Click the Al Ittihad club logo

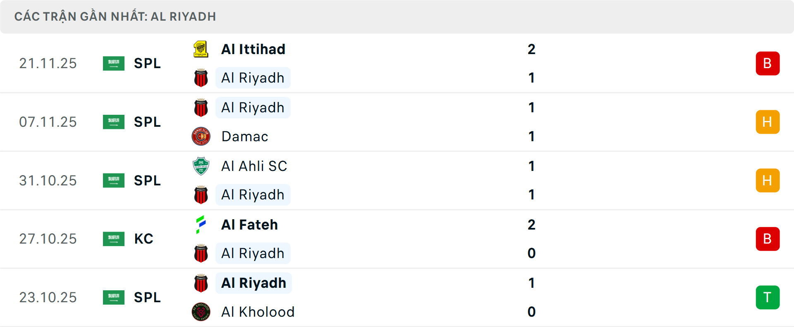pos(201,49)
